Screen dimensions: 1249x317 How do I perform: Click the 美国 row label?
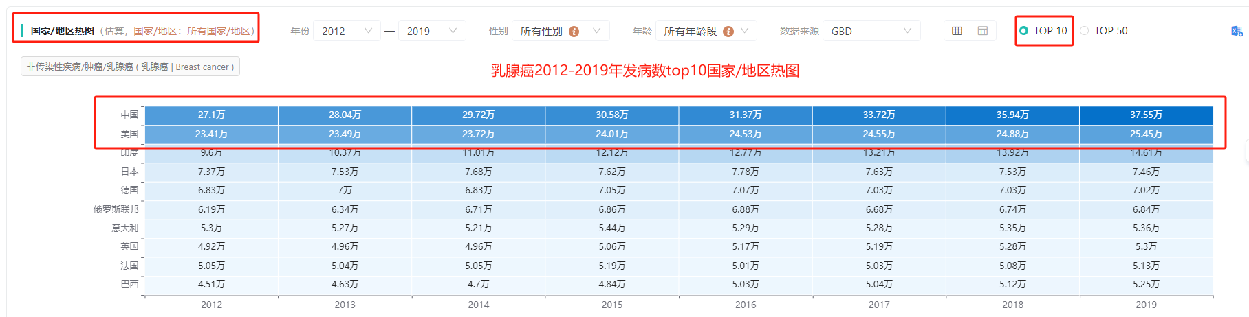pyautogui.click(x=129, y=134)
